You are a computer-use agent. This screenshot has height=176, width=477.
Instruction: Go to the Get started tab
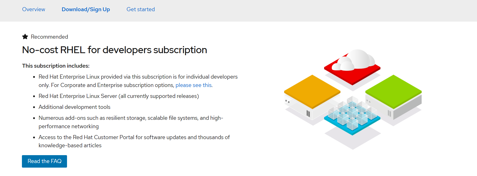pos(141,9)
